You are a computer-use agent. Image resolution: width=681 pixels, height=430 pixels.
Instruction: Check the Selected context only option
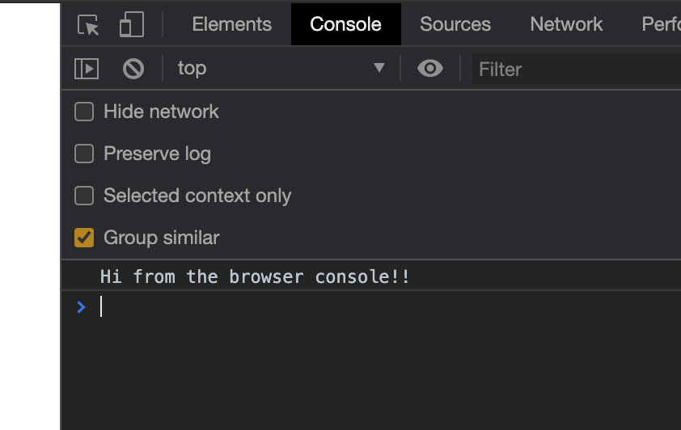coord(84,196)
